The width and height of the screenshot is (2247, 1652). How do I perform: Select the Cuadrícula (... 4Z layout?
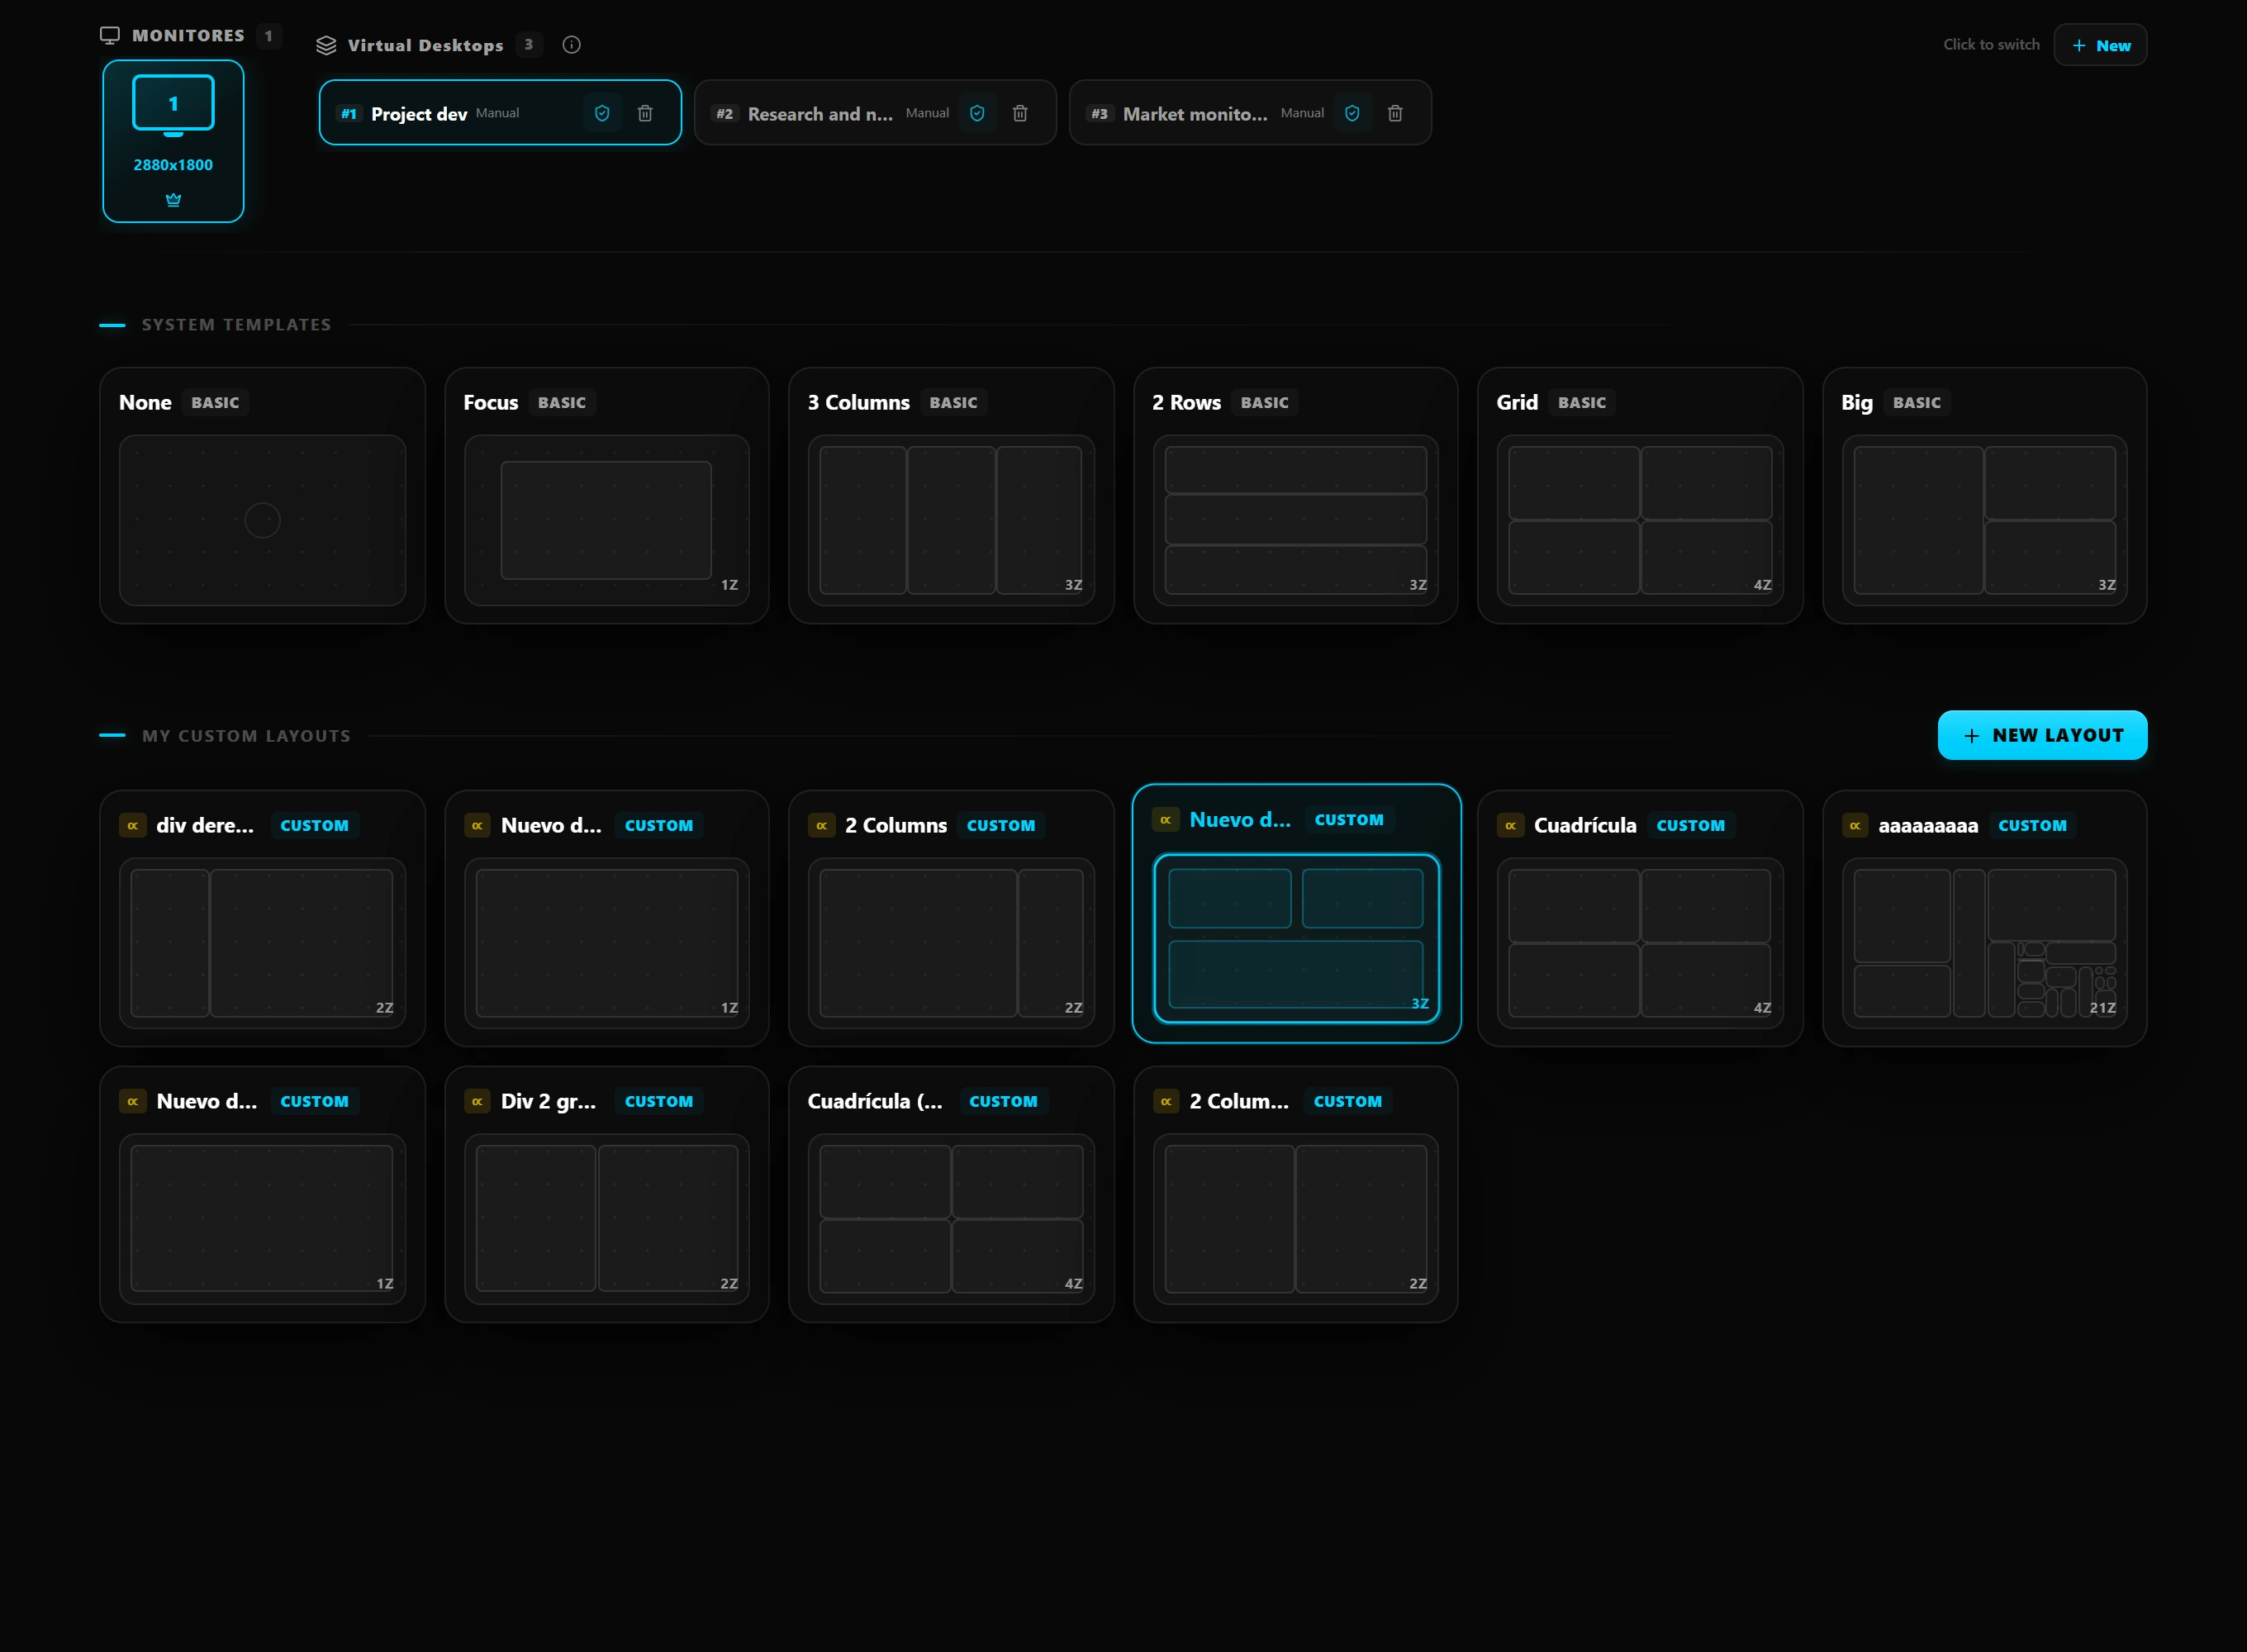(951, 1194)
